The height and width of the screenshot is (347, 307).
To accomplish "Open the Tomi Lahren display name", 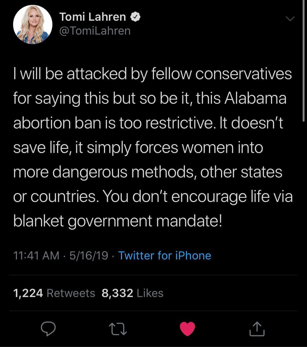I will pos(93,17).
